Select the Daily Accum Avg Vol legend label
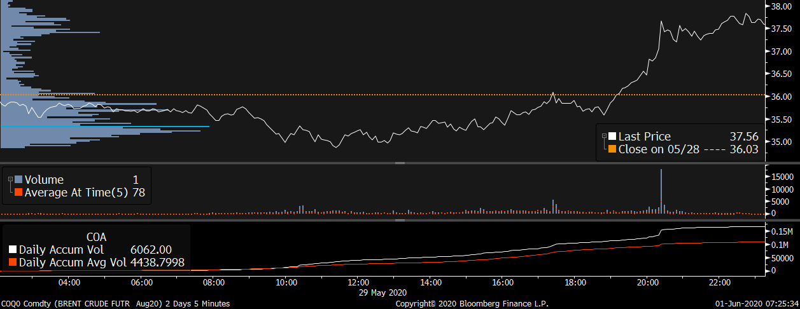 point(73,262)
